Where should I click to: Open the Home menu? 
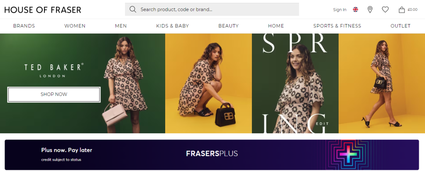[276, 26]
